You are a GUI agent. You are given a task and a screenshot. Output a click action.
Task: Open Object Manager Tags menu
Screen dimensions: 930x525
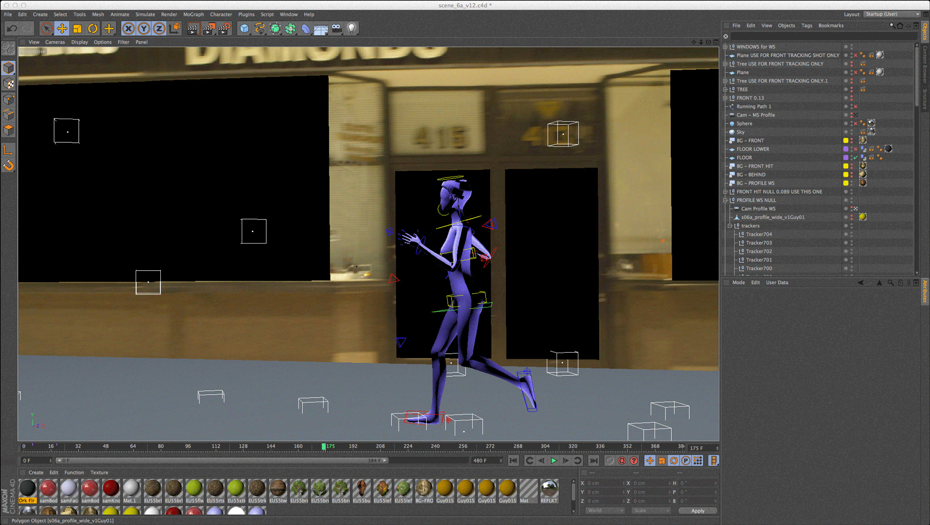click(806, 26)
